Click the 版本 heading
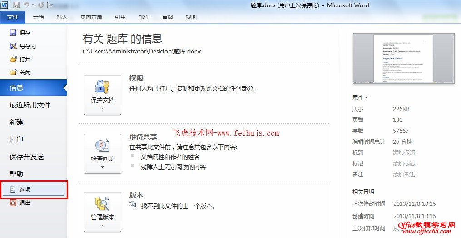This screenshot has height=238, width=461. click(136, 195)
